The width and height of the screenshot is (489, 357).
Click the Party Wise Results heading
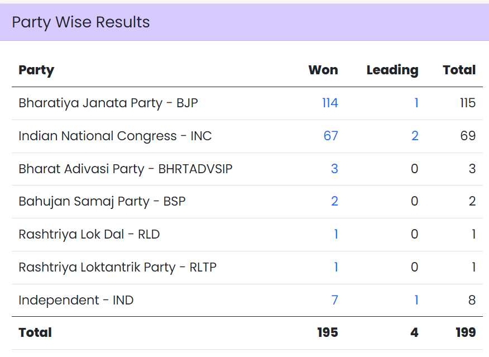point(81,22)
